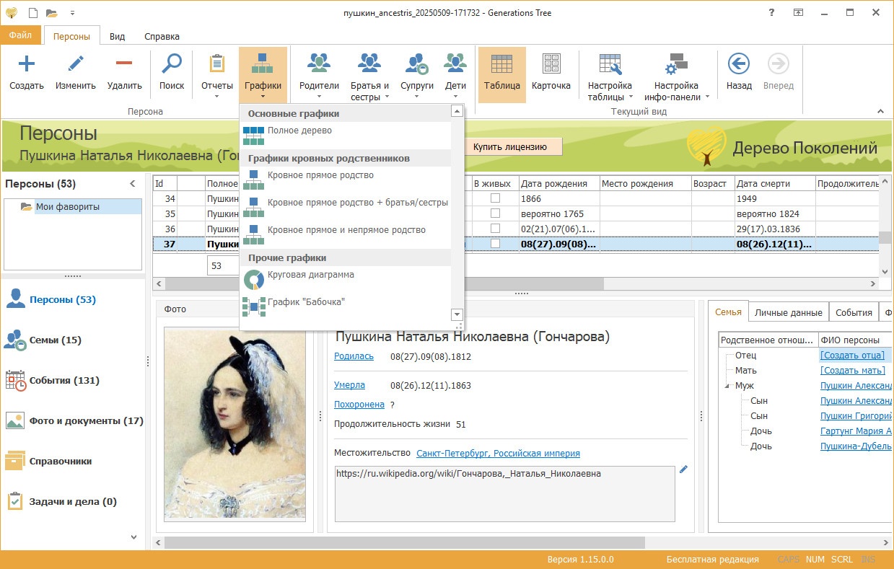The width and height of the screenshot is (894, 569).
Task: Open the Санкт-Петербург, Российская империя link
Action: pyautogui.click(x=498, y=454)
